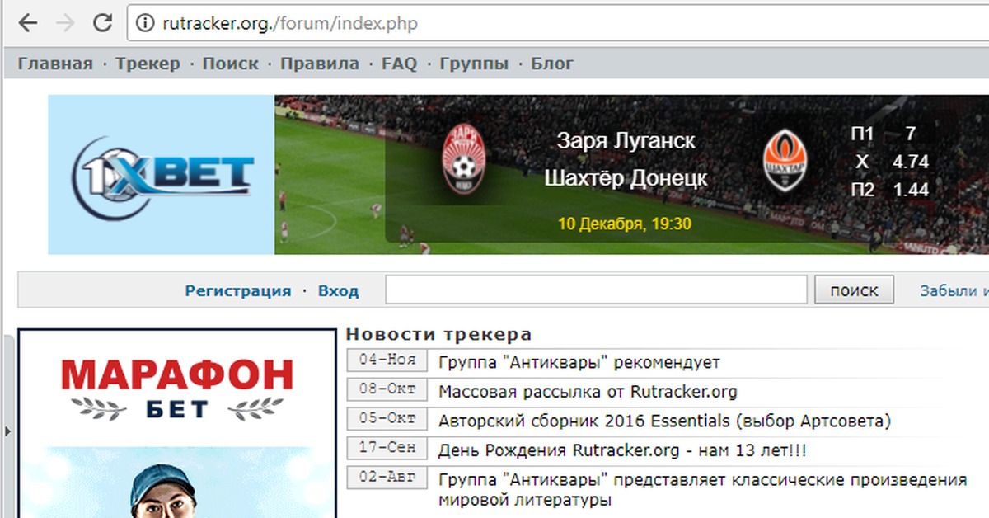Click the Шахтёр Донецк team name
This screenshot has height=518, width=989.
[626, 177]
